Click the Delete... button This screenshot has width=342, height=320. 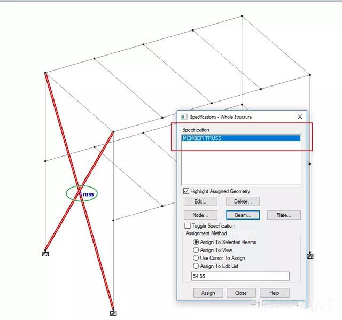(243, 201)
